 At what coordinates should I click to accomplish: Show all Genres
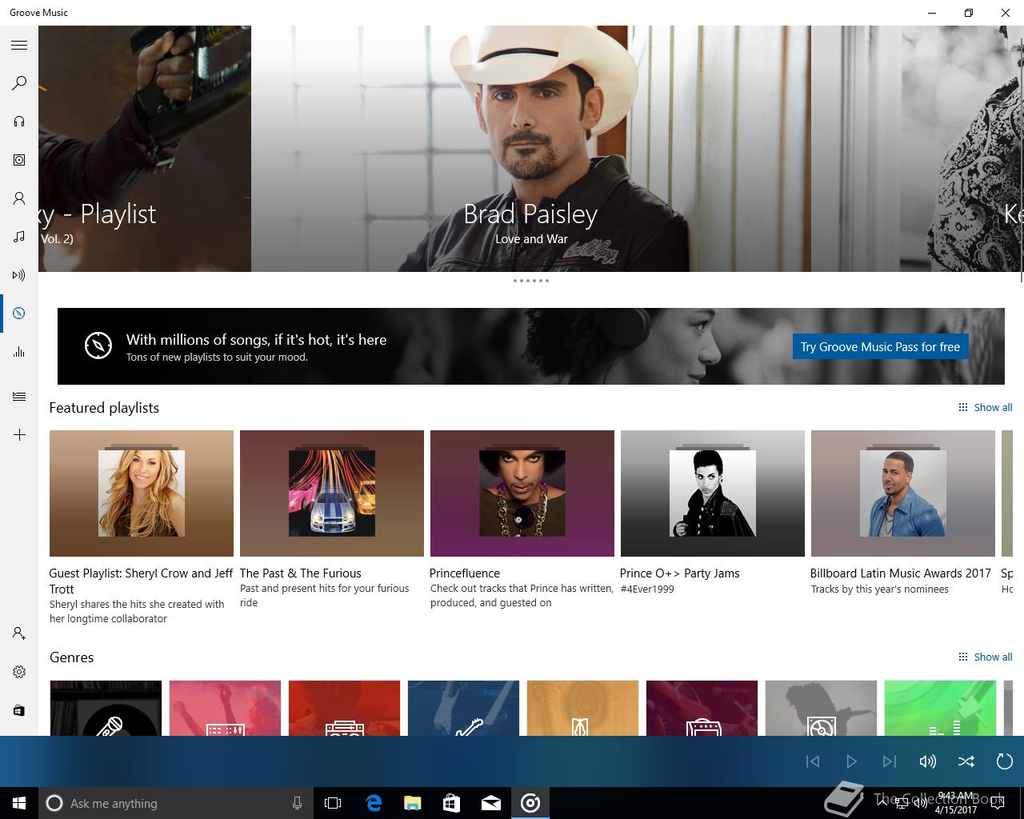986,657
